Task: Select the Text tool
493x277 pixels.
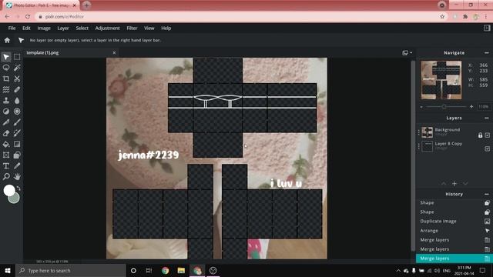Action: (6, 166)
